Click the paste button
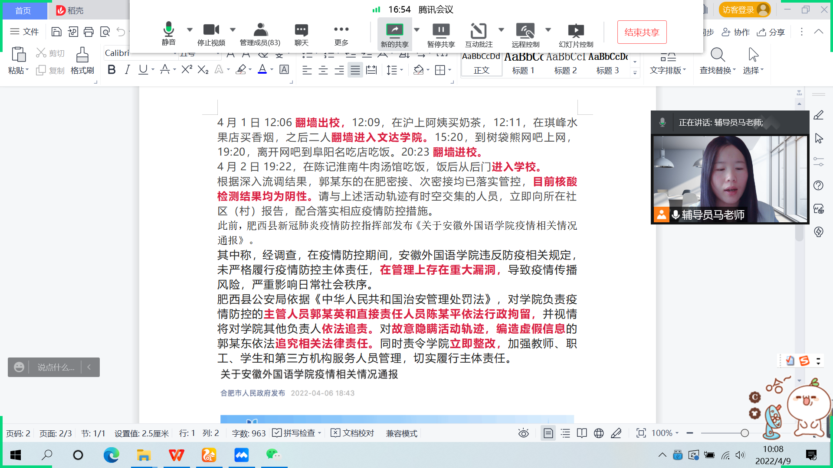 [x=18, y=61]
